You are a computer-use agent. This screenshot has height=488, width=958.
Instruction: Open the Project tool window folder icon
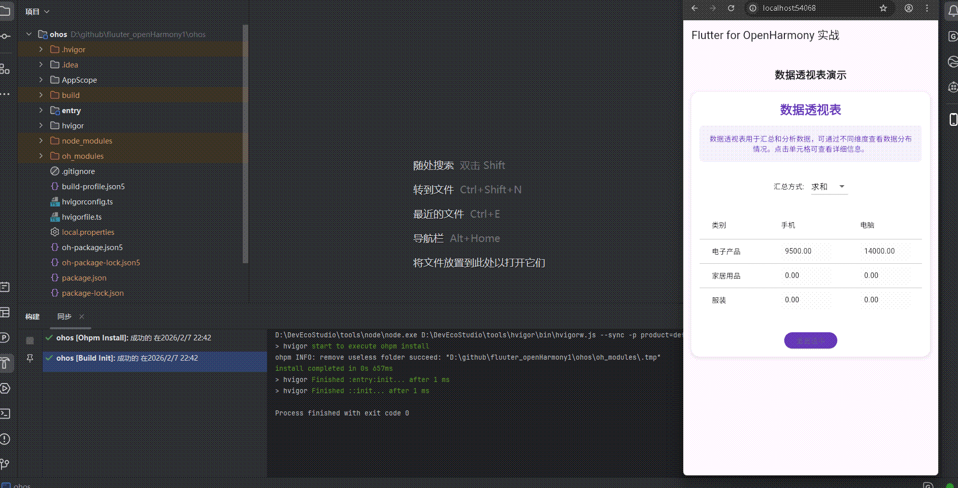point(5,11)
